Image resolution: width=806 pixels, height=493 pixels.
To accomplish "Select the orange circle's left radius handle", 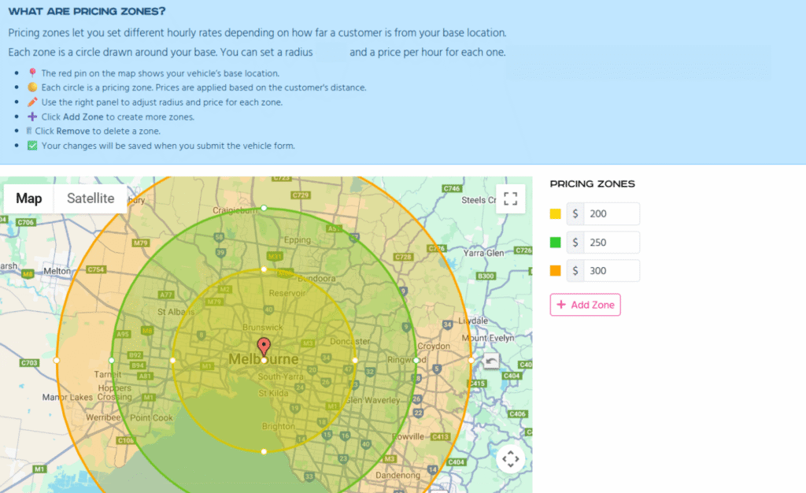I will pyautogui.click(x=57, y=361).
